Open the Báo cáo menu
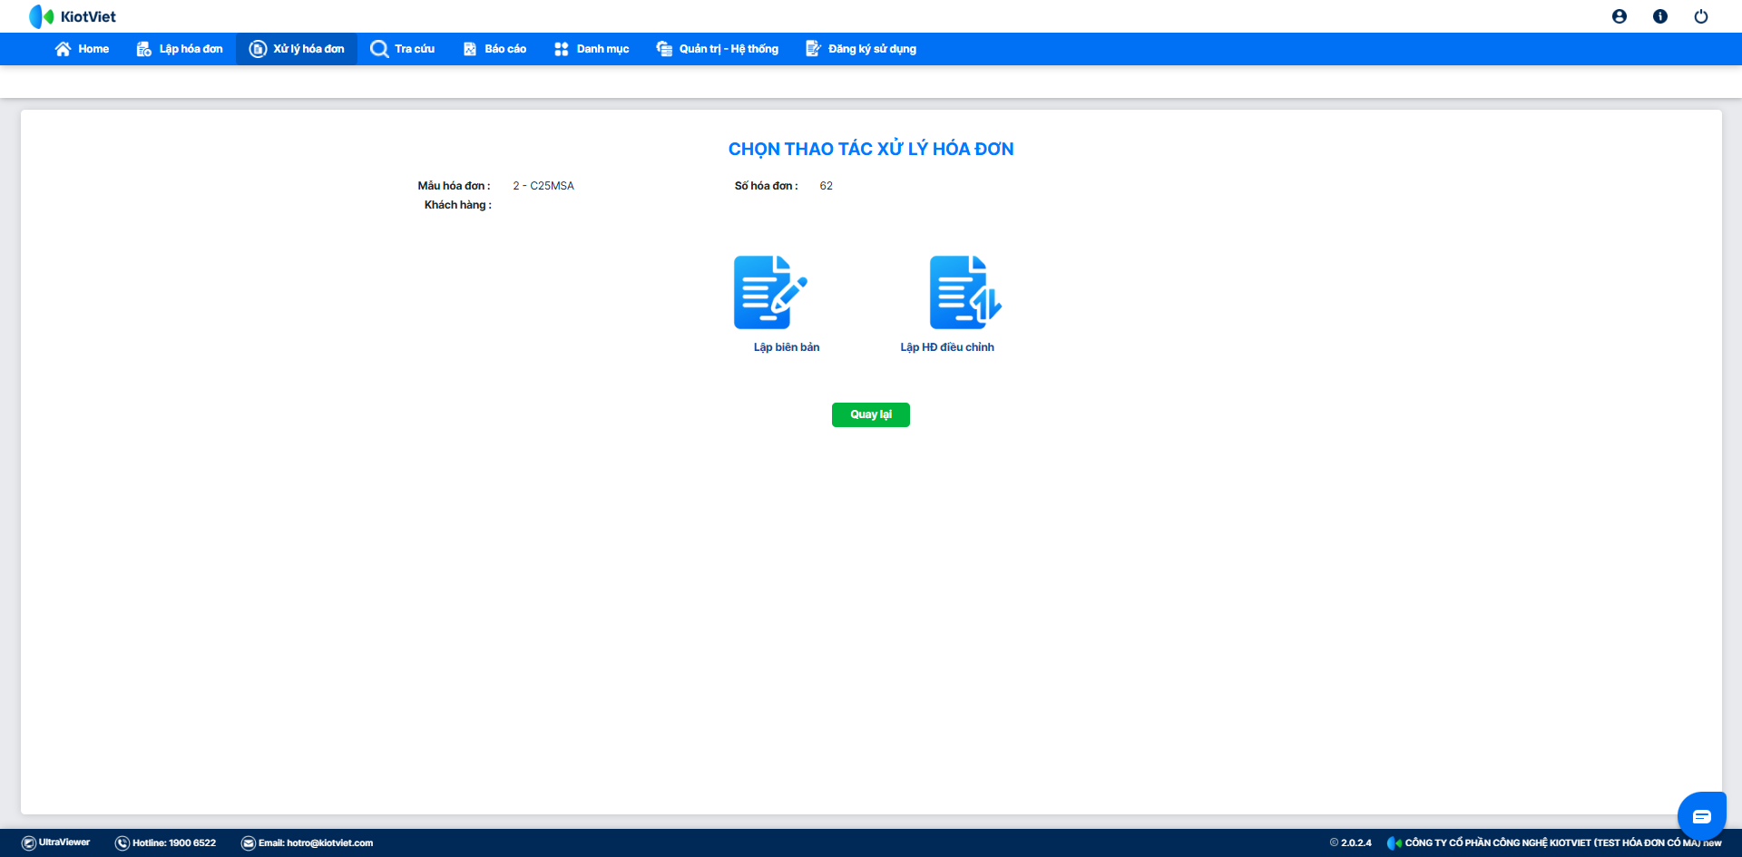 click(x=494, y=49)
